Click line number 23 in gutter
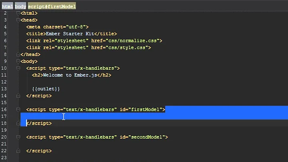Viewport: 288px width, 162px height. [4, 158]
